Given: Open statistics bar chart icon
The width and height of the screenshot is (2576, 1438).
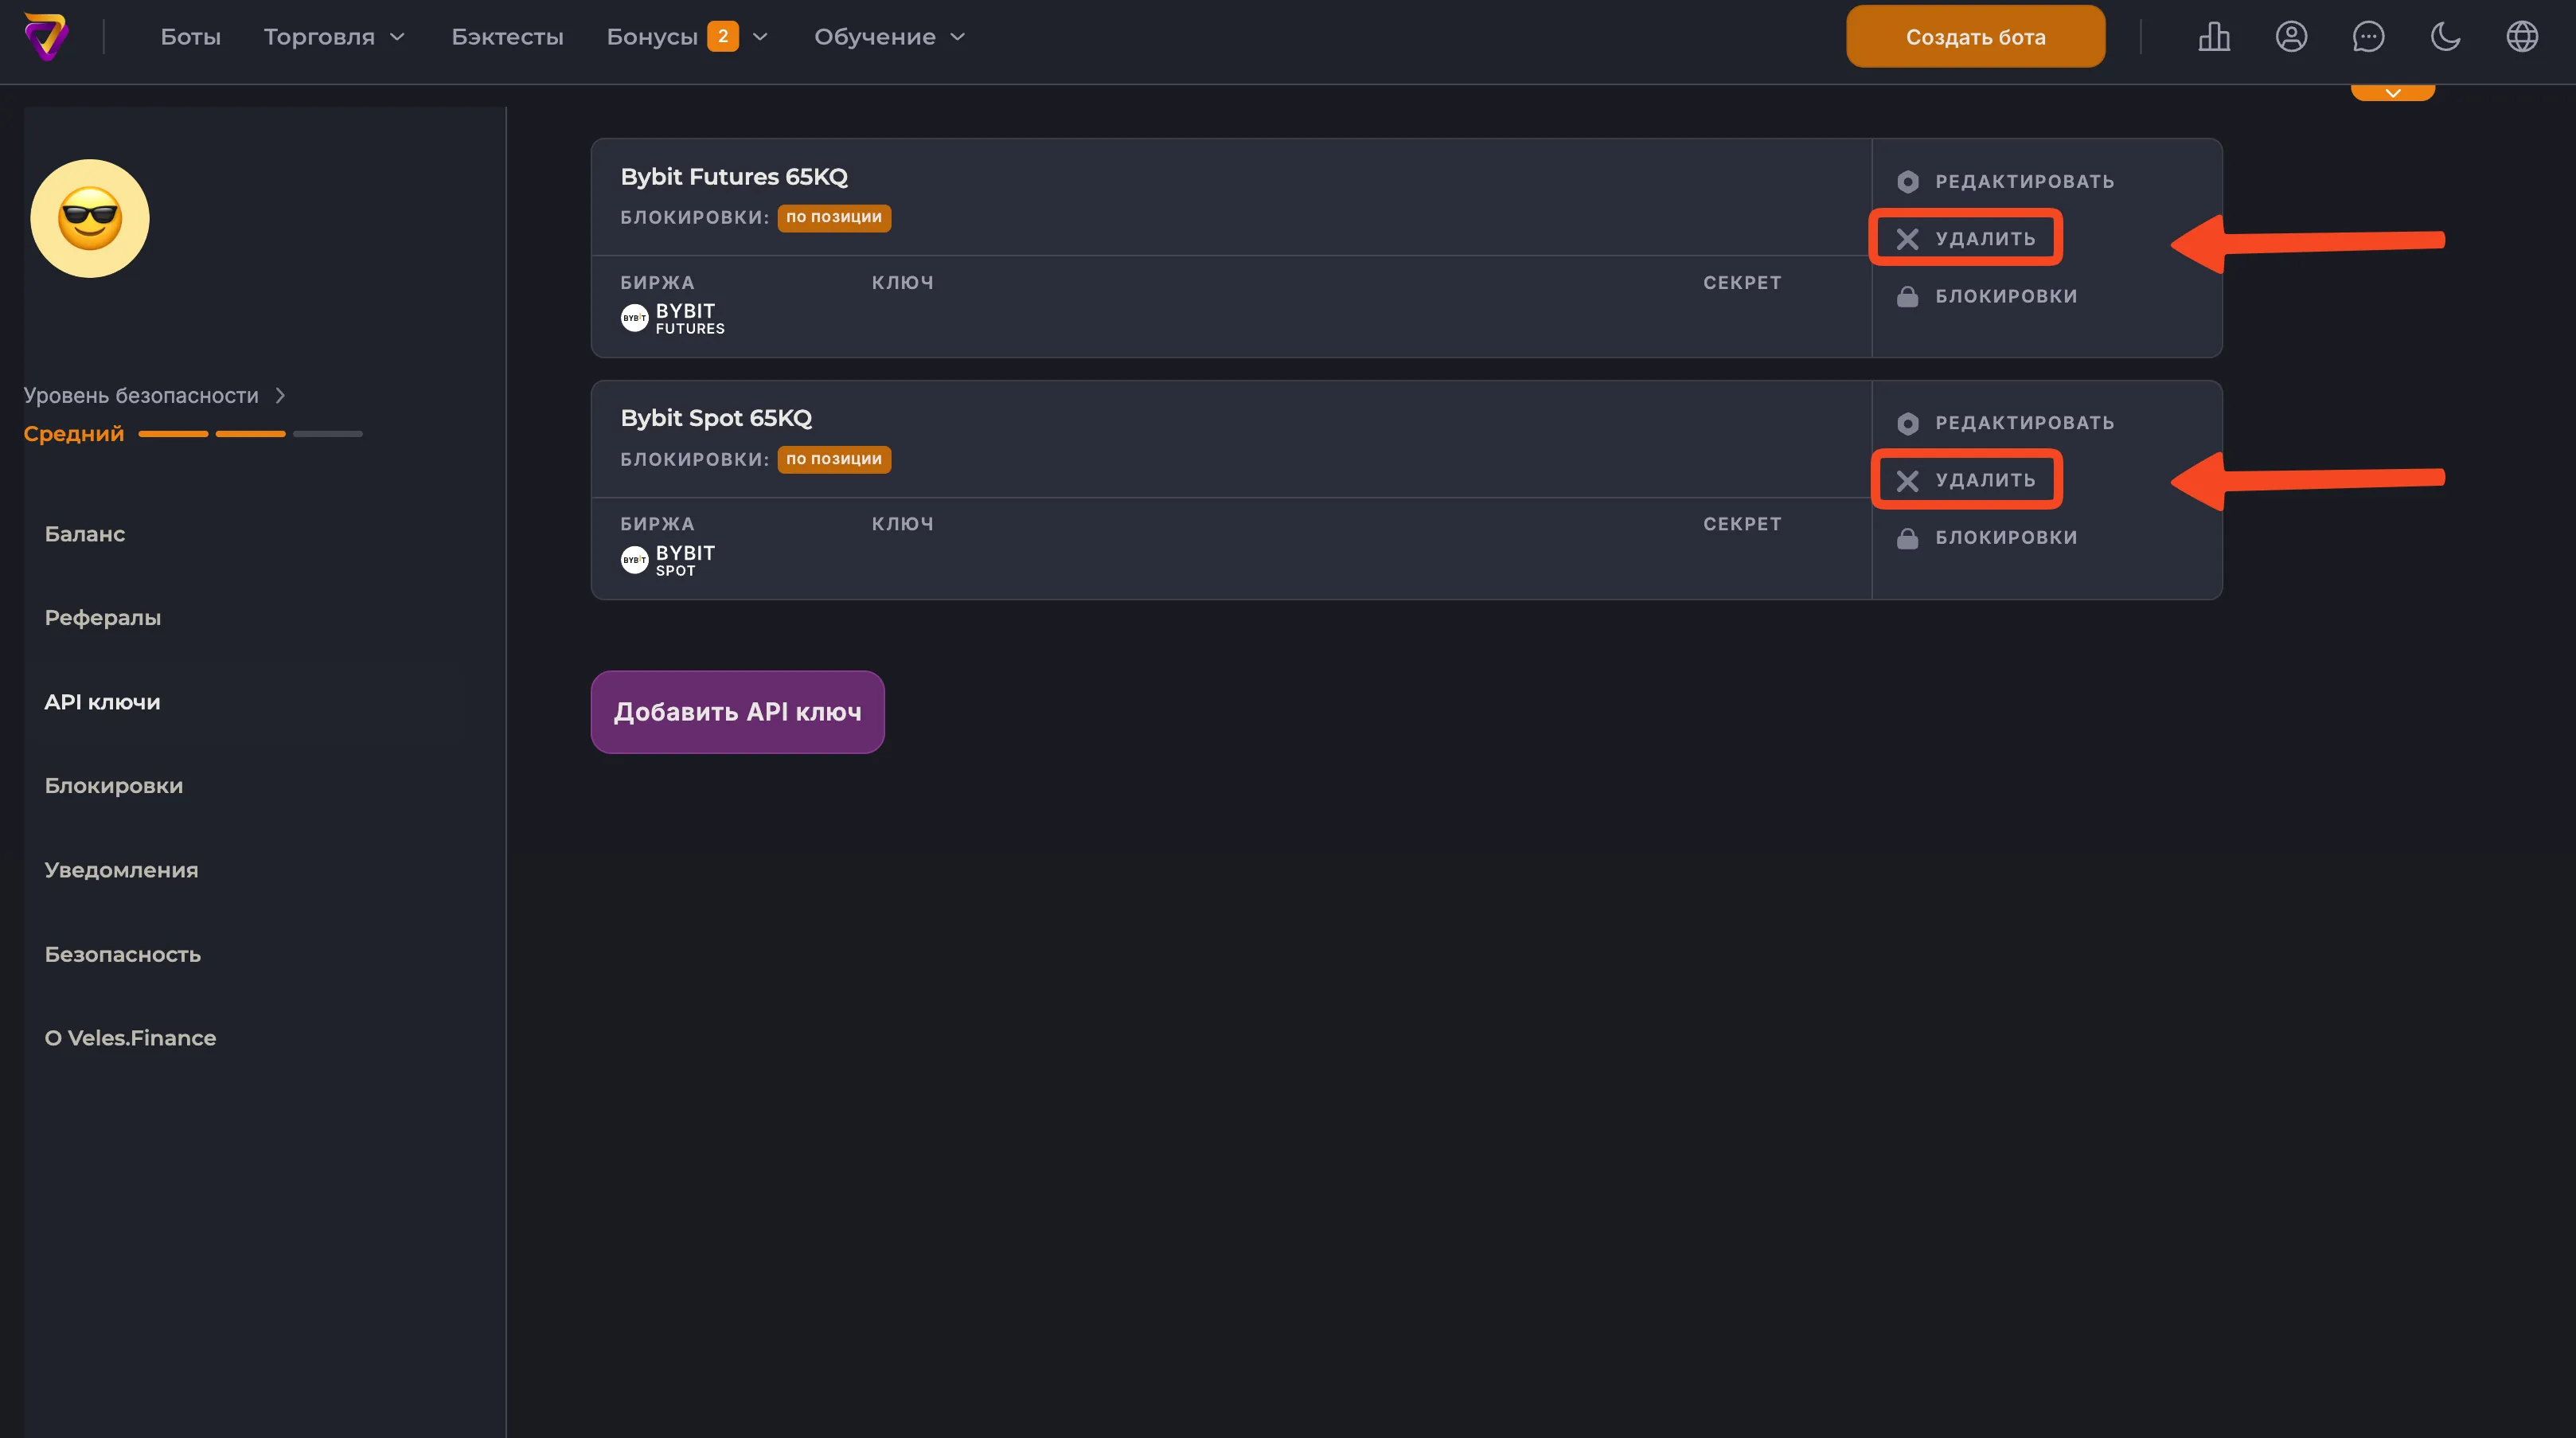Looking at the screenshot, I should point(2214,37).
